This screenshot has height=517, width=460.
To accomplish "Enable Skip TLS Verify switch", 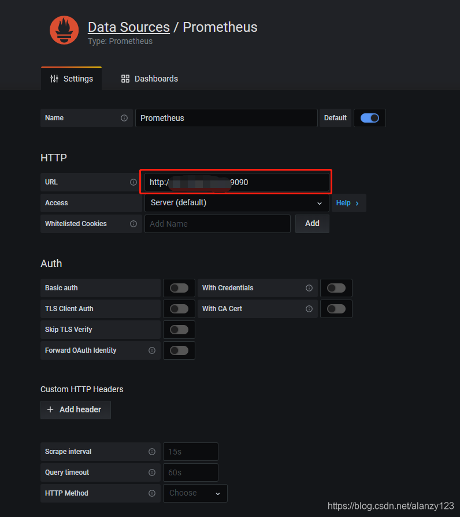I will (x=179, y=330).
